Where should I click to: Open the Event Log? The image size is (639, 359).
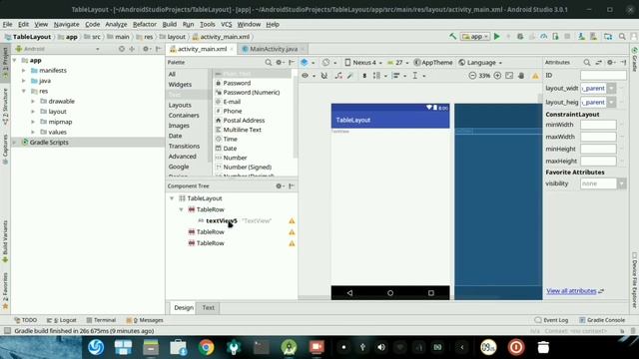click(551, 320)
